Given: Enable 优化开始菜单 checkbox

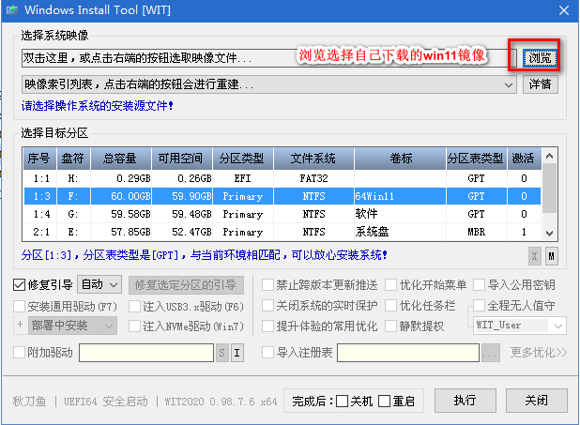Looking at the screenshot, I should coord(391,285).
